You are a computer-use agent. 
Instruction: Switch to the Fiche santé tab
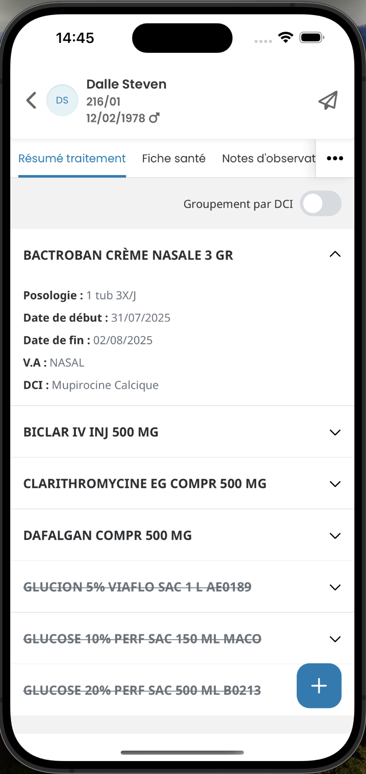(x=174, y=158)
